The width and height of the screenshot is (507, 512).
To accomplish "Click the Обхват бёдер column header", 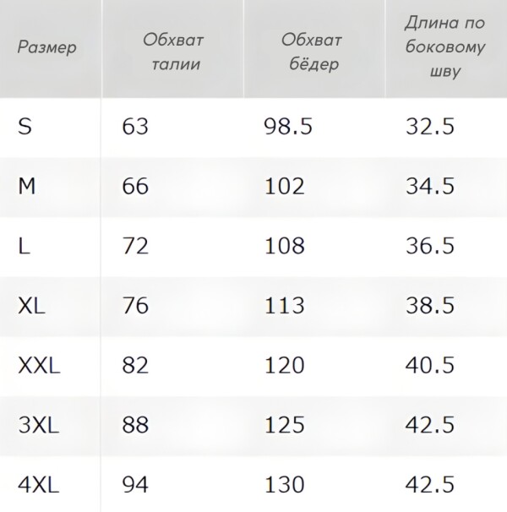I will (x=313, y=52).
